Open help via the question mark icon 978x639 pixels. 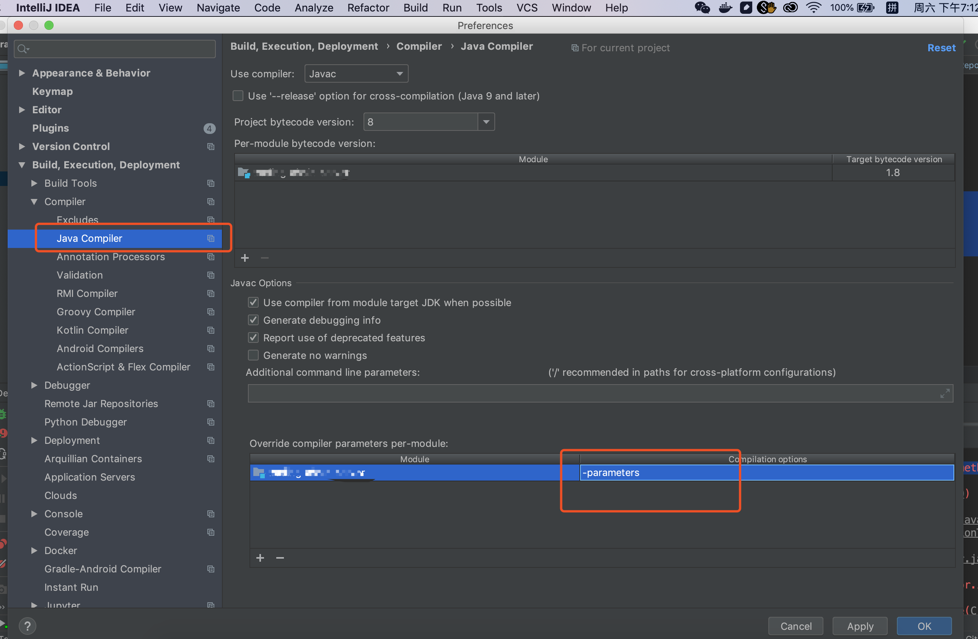pos(27,626)
